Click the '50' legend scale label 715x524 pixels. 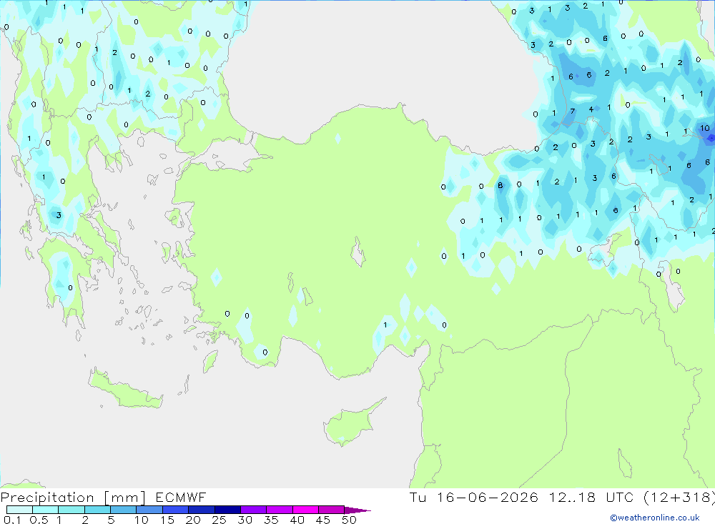click(x=349, y=520)
